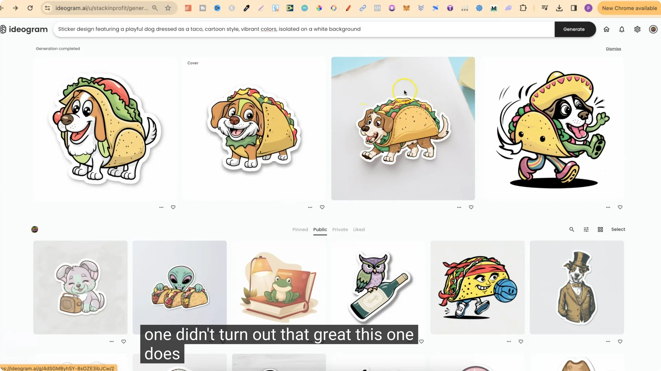Viewport: 661px width, 371px height.
Task: Click the Generate button
Action: click(574, 29)
